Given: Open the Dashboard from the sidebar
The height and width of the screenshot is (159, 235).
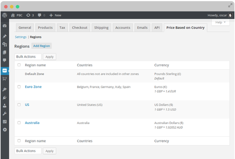Looking at the screenshot, I should coord(4,26).
